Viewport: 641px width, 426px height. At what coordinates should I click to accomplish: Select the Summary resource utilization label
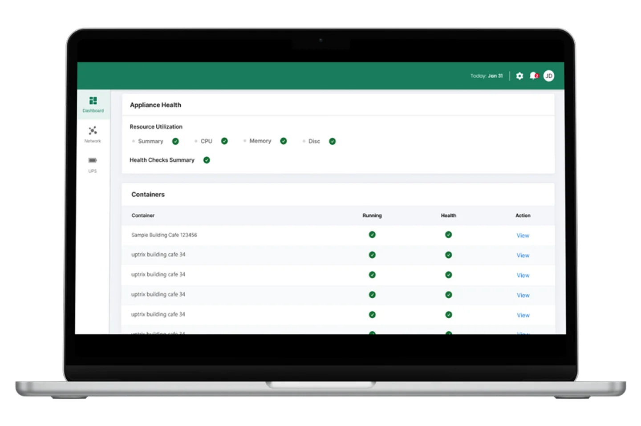[x=150, y=142]
